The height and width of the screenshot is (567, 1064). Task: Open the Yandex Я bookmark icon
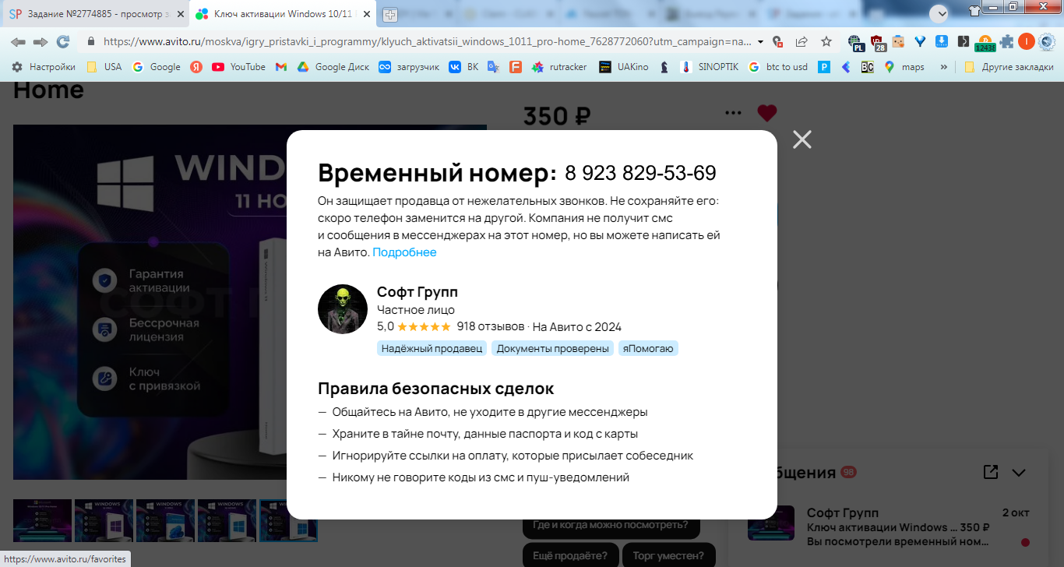[x=196, y=67]
